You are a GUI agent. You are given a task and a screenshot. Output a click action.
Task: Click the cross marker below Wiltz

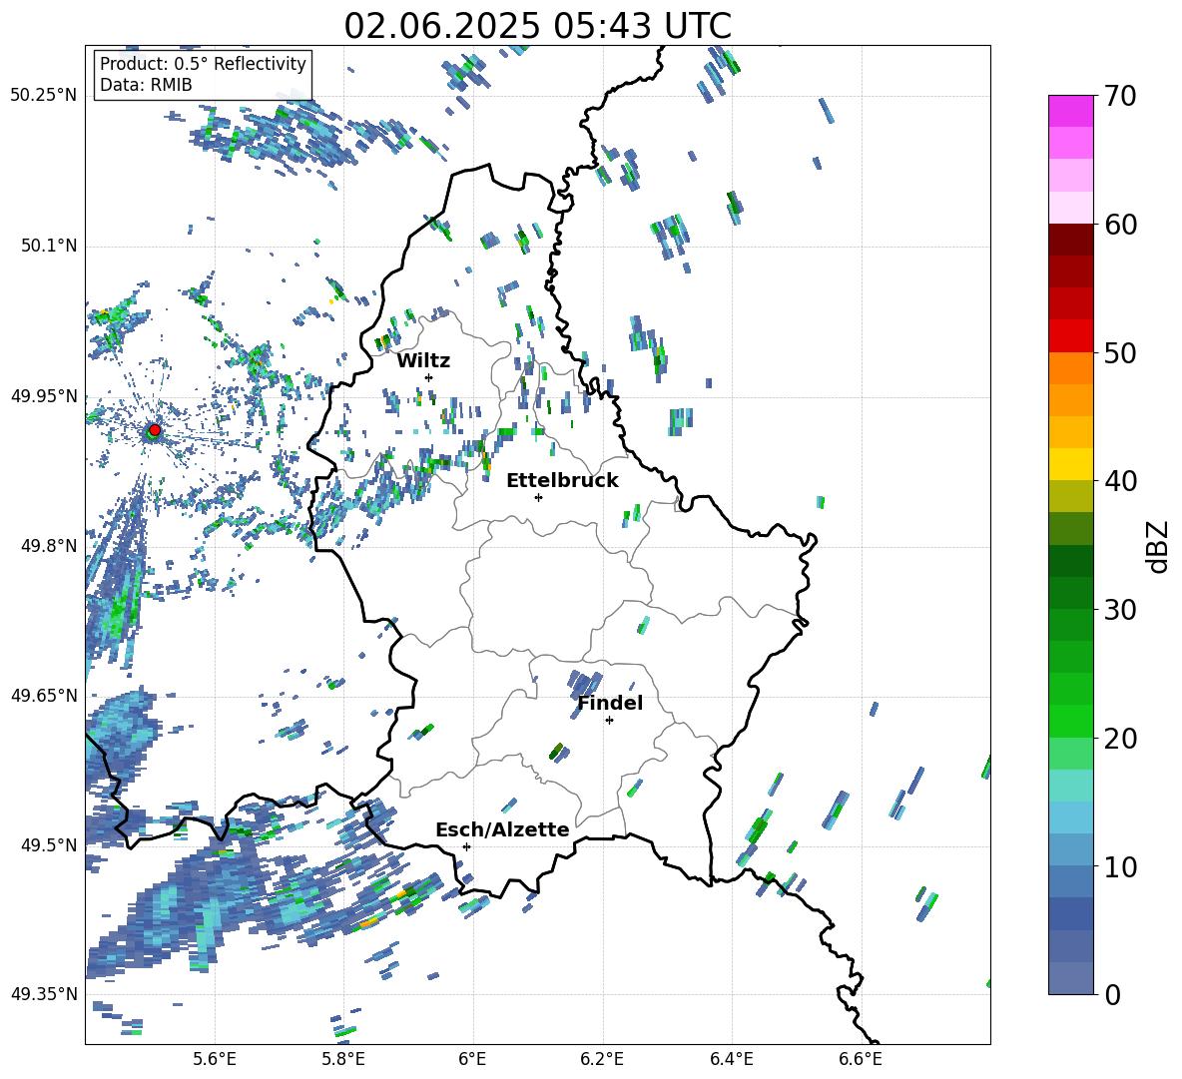click(429, 377)
